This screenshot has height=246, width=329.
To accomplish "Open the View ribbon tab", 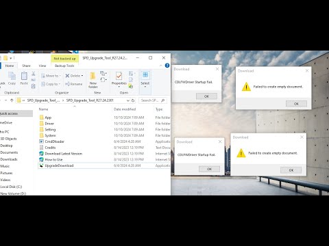I will (42, 66).
